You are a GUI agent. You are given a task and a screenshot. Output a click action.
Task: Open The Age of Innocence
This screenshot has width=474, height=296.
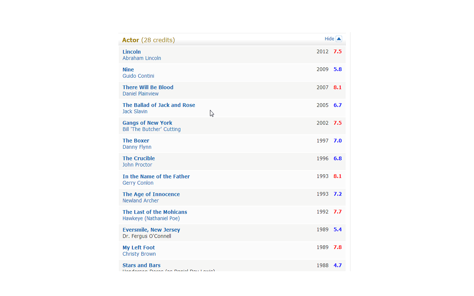click(151, 194)
